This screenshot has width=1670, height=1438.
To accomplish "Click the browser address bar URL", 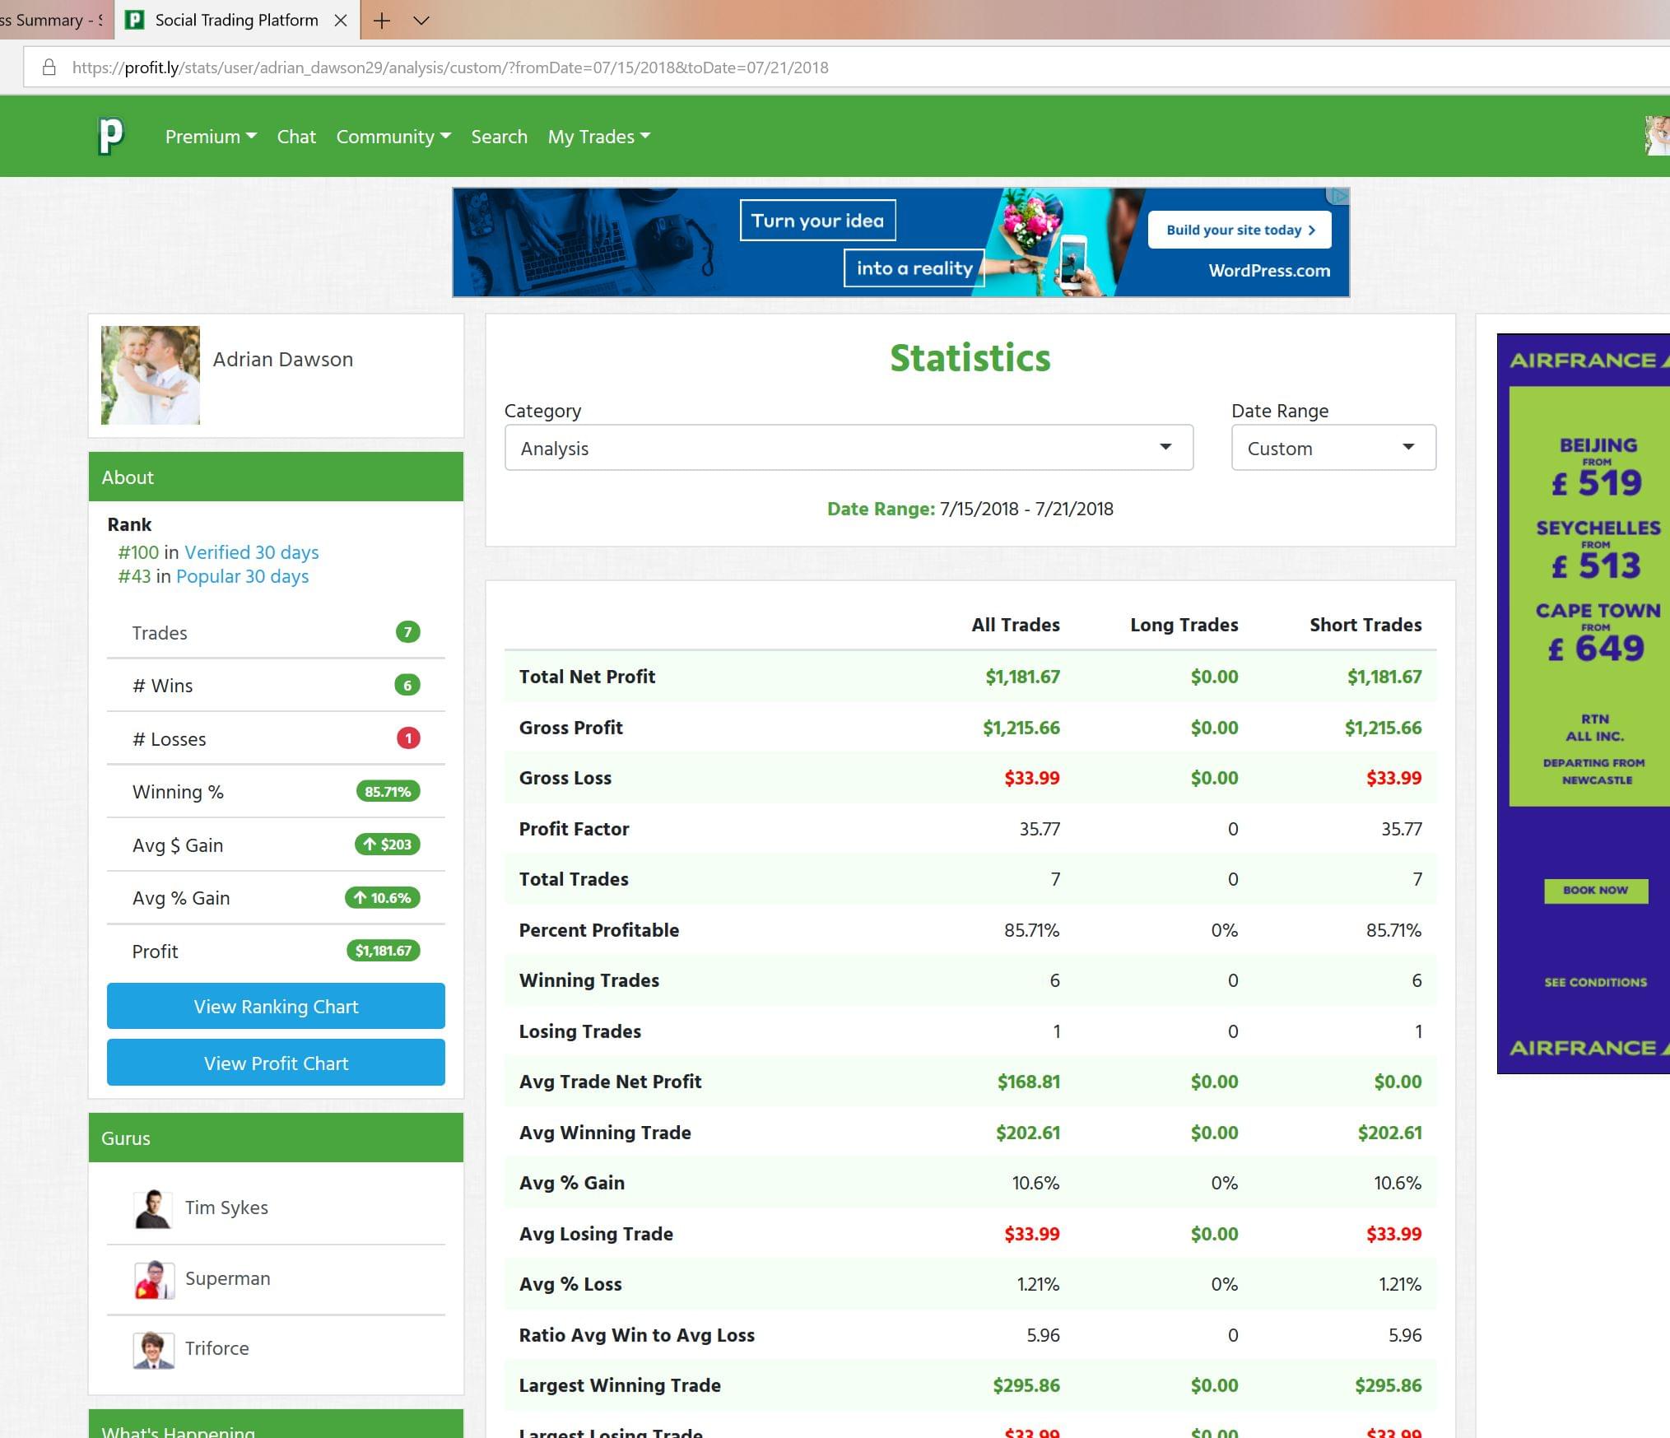I will click(x=450, y=67).
